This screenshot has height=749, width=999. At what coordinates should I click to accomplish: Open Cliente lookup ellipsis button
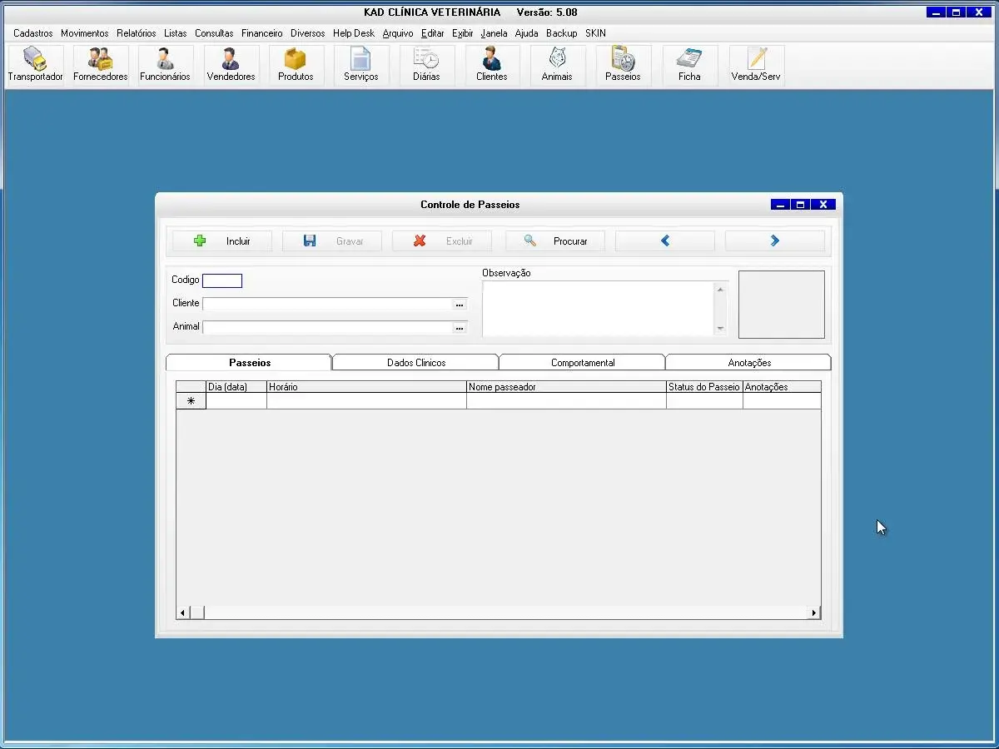pos(459,305)
